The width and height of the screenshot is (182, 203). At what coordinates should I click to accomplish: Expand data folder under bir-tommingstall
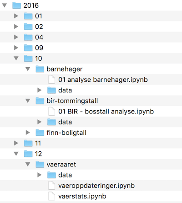(40, 122)
